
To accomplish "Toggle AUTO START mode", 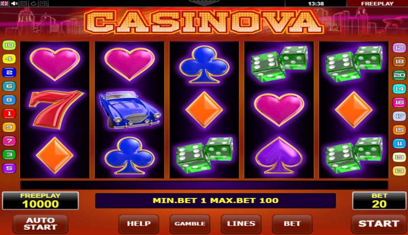I will coord(40,224).
